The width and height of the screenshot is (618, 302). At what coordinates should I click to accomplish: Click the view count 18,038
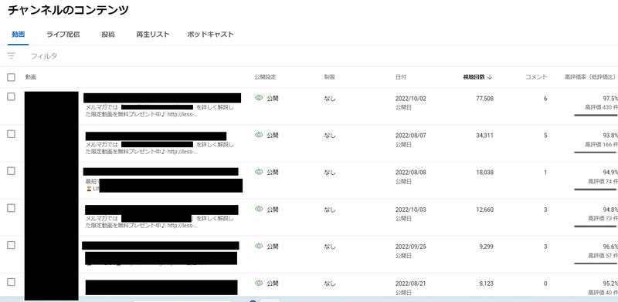pyautogui.click(x=485, y=173)
